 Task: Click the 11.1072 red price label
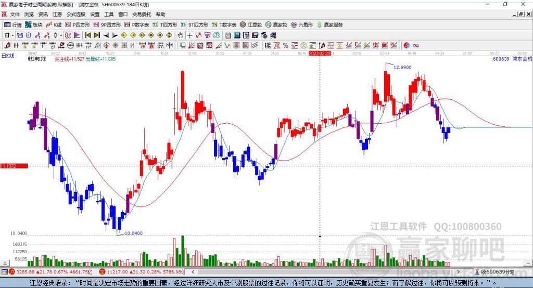(x=14, y=166)
